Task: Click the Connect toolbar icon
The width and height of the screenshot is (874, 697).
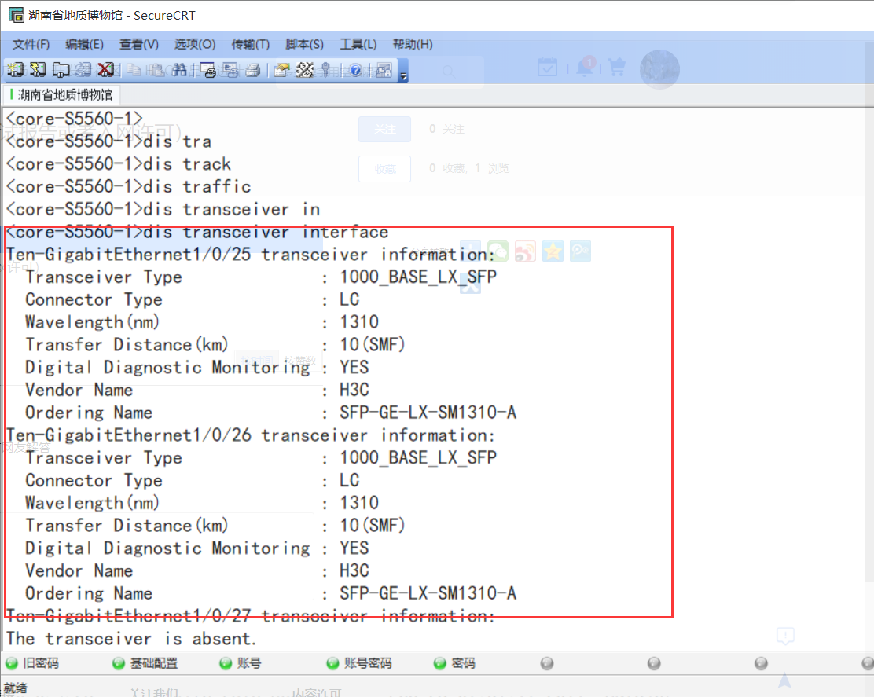Action: click(x=14, y=70)
